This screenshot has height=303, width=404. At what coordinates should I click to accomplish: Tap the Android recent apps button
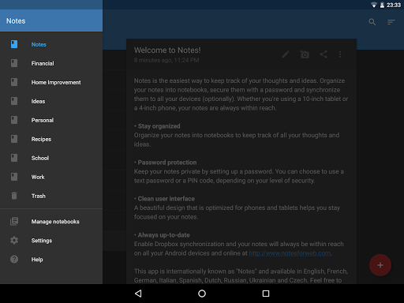(266, 294)
